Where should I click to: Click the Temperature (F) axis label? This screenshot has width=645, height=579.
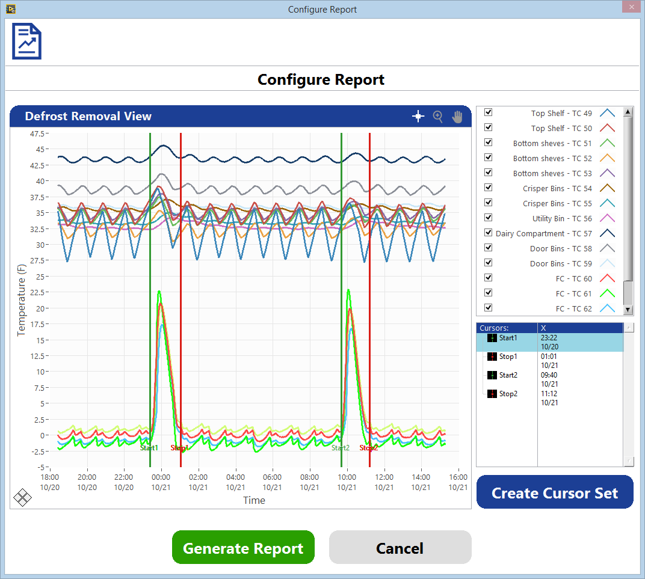(22, 301)
